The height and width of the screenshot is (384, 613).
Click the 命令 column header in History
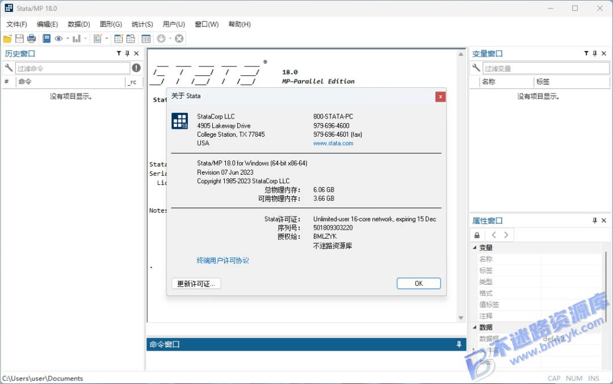coord(70,82)
